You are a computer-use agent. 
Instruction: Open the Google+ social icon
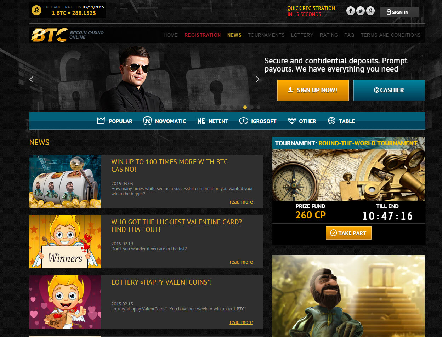pos(370,11)
